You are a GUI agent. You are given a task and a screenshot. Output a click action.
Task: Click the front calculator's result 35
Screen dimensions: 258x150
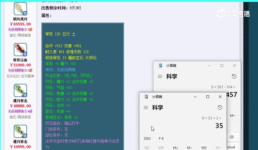219,126
